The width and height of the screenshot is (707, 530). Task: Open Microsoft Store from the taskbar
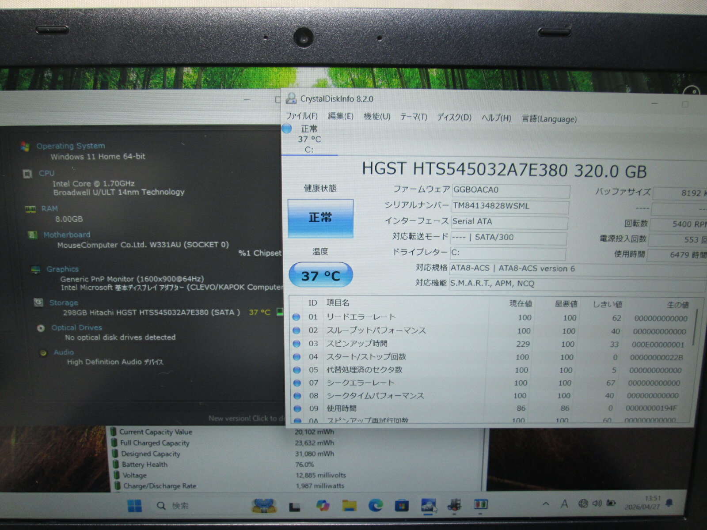point(402,505)
